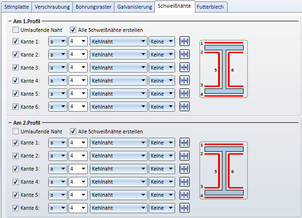Open the Galvanisierung tab
The height and width of the screenshot is (218, 302).
(x=134, y=7)
